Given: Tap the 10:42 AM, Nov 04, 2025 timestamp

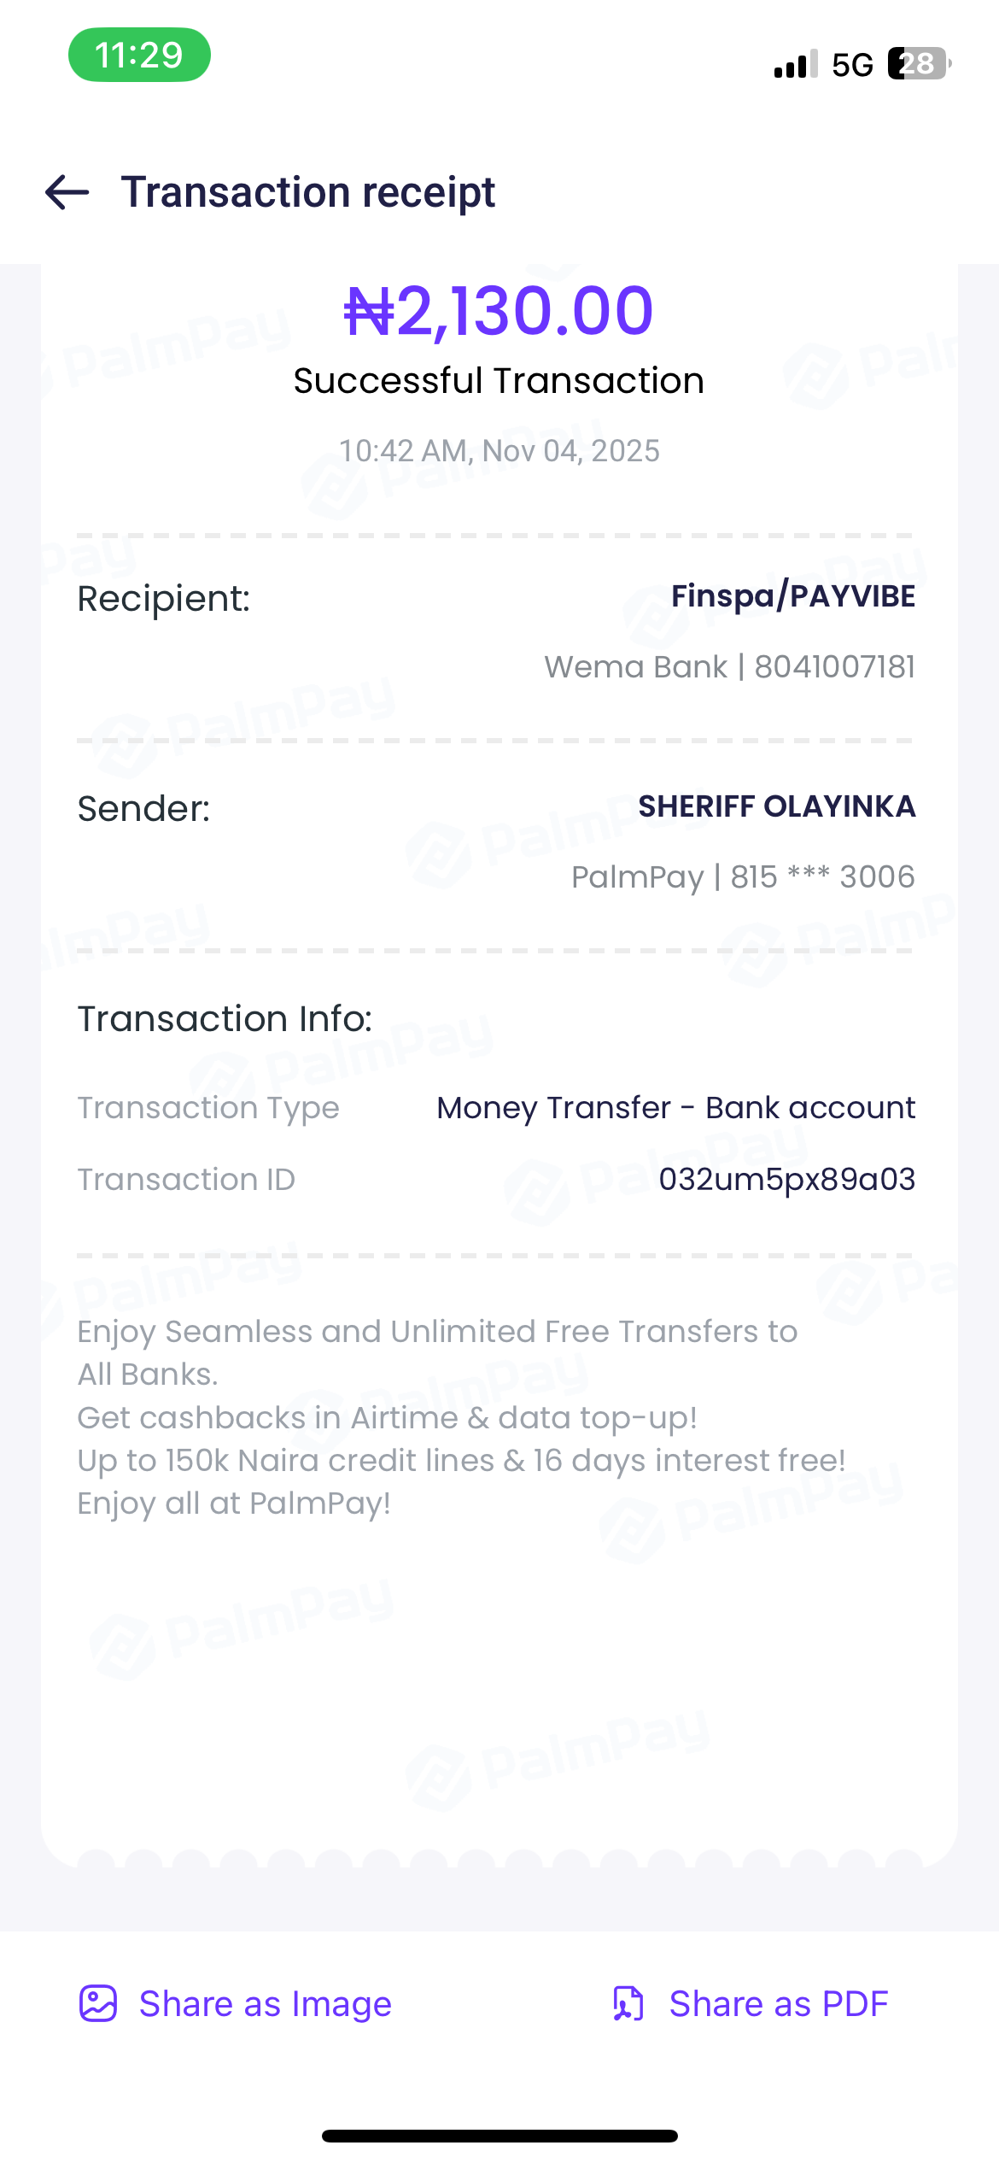Looking at the screenshot, I should pyautogui.click(x=499, y=451).
